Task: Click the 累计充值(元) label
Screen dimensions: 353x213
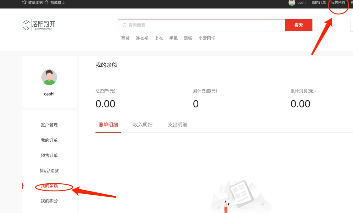Action: click(x=206, y=91)
